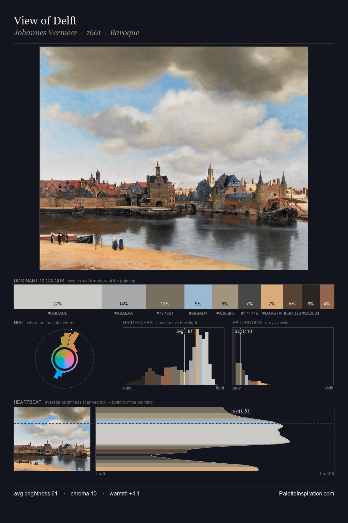Select the #292624 near-black swatch
The image size is (348, 523).
[311, 297]
